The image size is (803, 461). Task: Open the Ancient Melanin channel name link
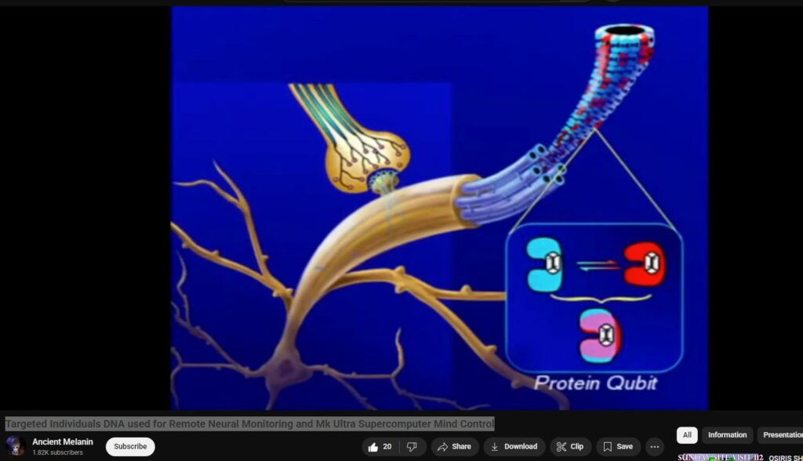point(63,442)
